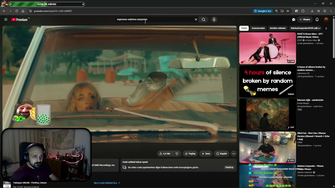Image resolution: width=335 pixels, height=188 pixels.
Task: Toggle picture-in-picture toolbar icon
Action: pos(297,11)
